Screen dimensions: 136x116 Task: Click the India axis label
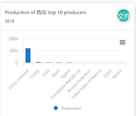pyautogui.click(x=46, y=73)
